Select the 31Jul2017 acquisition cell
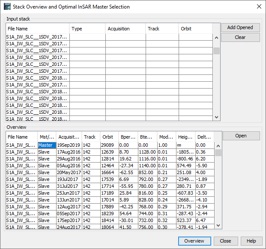266x249 pixels. (69, 186)
